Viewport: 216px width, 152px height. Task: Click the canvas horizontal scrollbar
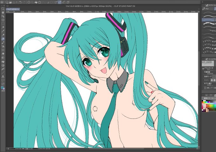tap(116, 149)
